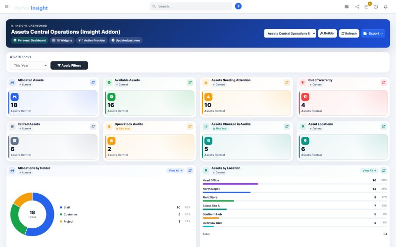
Task: Click the orange warning triangle card icon
Action: click(x=208, y=97)
